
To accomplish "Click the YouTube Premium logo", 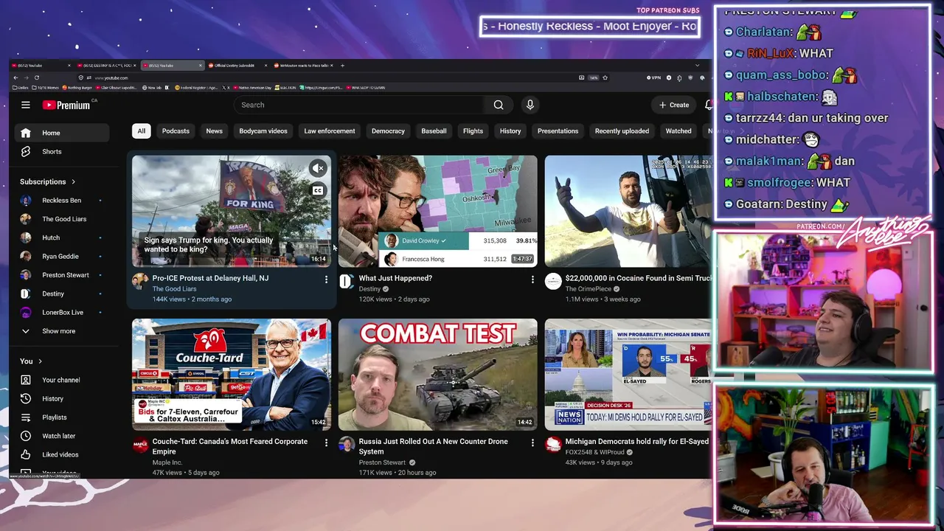I will [x=66, y=105].
